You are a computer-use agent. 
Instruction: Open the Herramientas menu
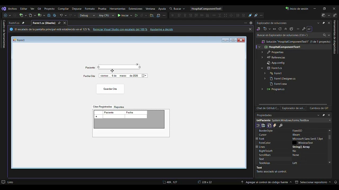[x=117, y=9]
